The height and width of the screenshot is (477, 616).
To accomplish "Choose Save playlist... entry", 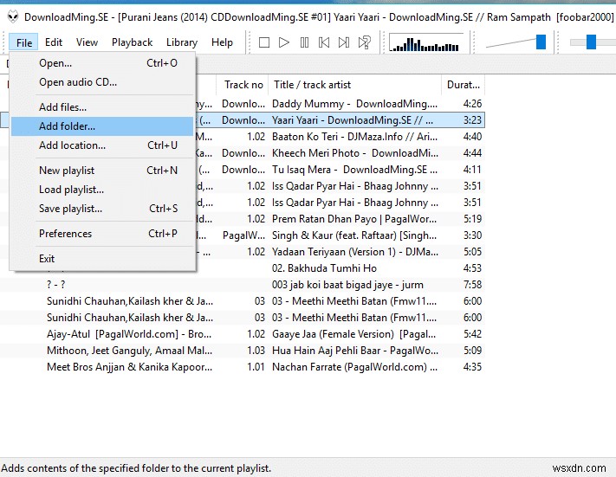I will (102, 209).
